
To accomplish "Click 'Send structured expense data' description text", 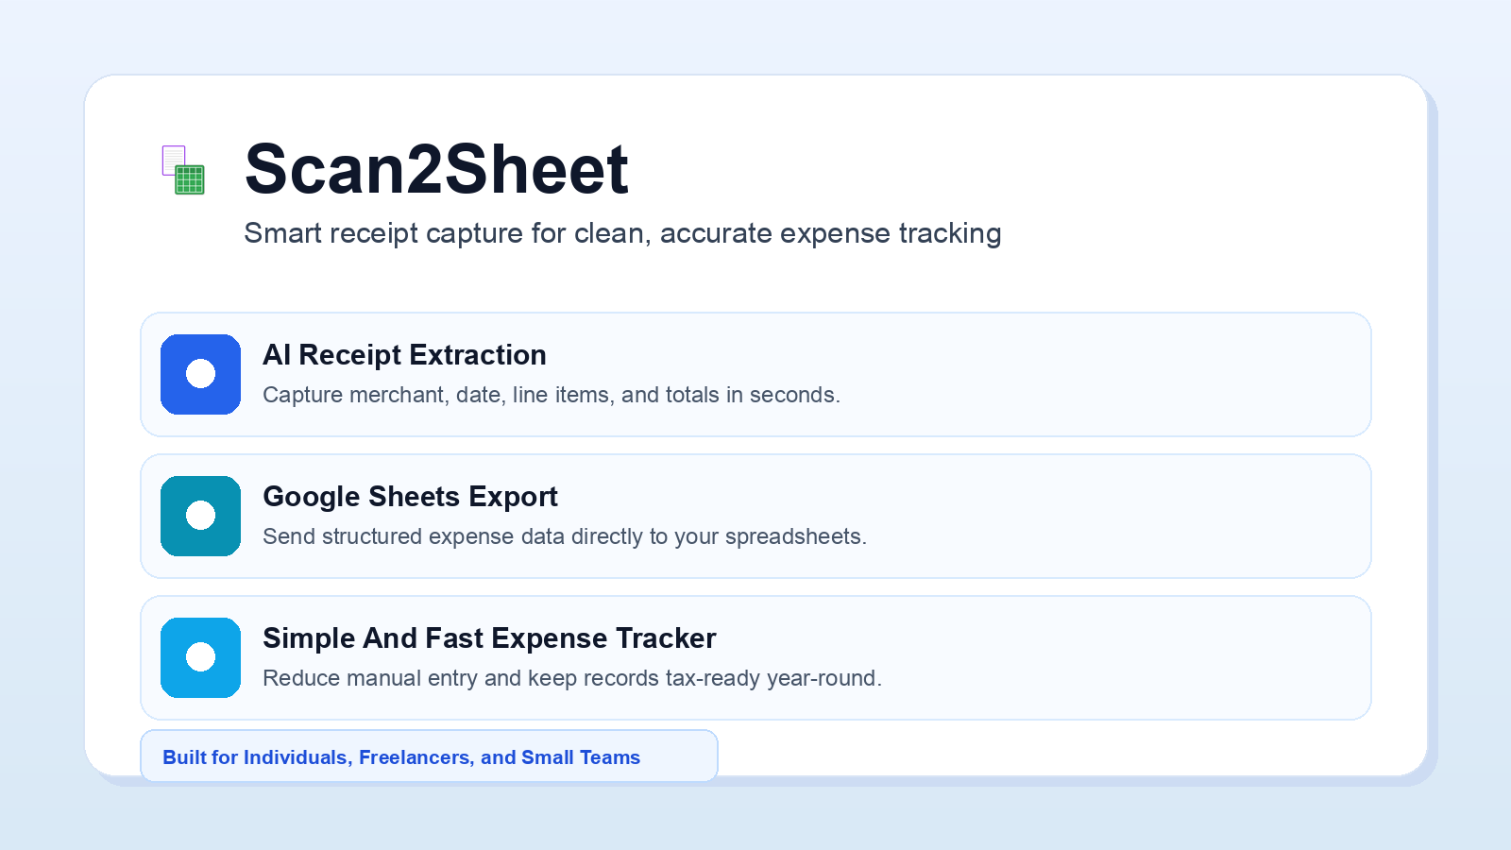I will [x=565, y=536].
